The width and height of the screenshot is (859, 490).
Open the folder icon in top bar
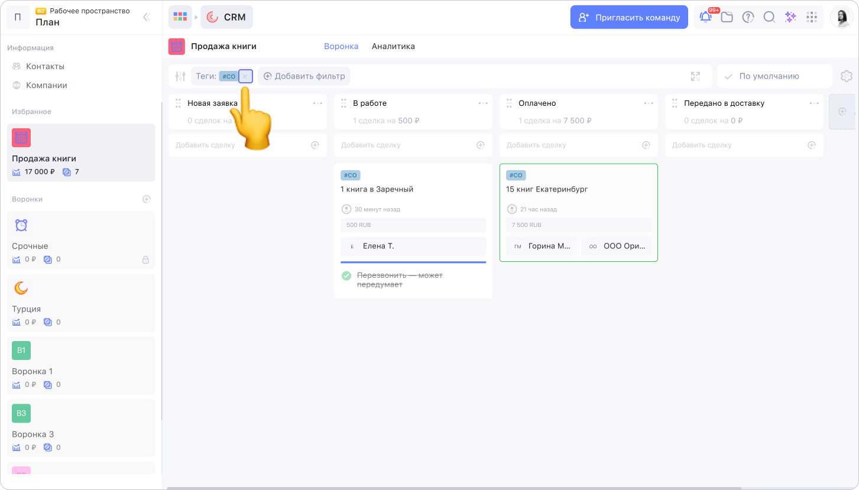[x=727, y=17]
